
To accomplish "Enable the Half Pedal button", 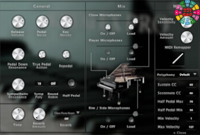I will coord(71,83).
